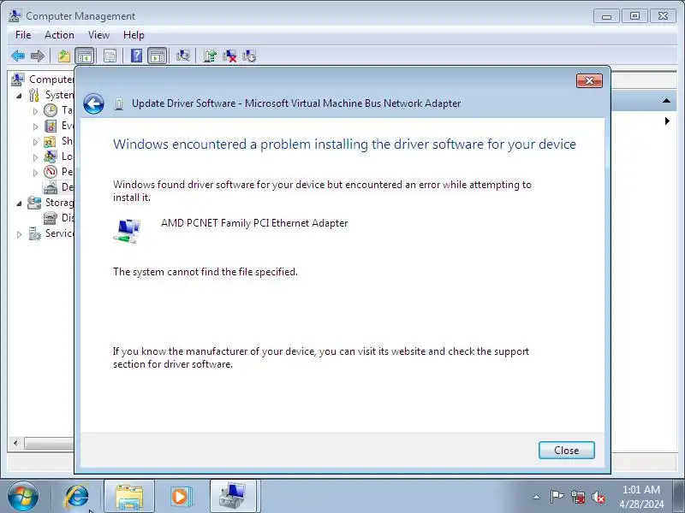Select the Storage node icon
This screenshot has height=513, width=685.
pos(34,203)
